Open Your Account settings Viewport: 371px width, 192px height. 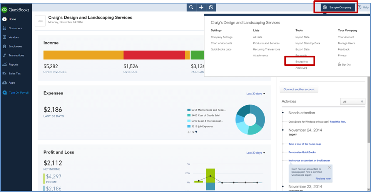tap(346, 37)
